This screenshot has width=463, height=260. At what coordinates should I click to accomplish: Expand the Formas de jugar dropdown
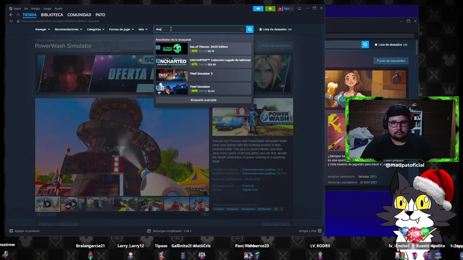coord(122,29)
